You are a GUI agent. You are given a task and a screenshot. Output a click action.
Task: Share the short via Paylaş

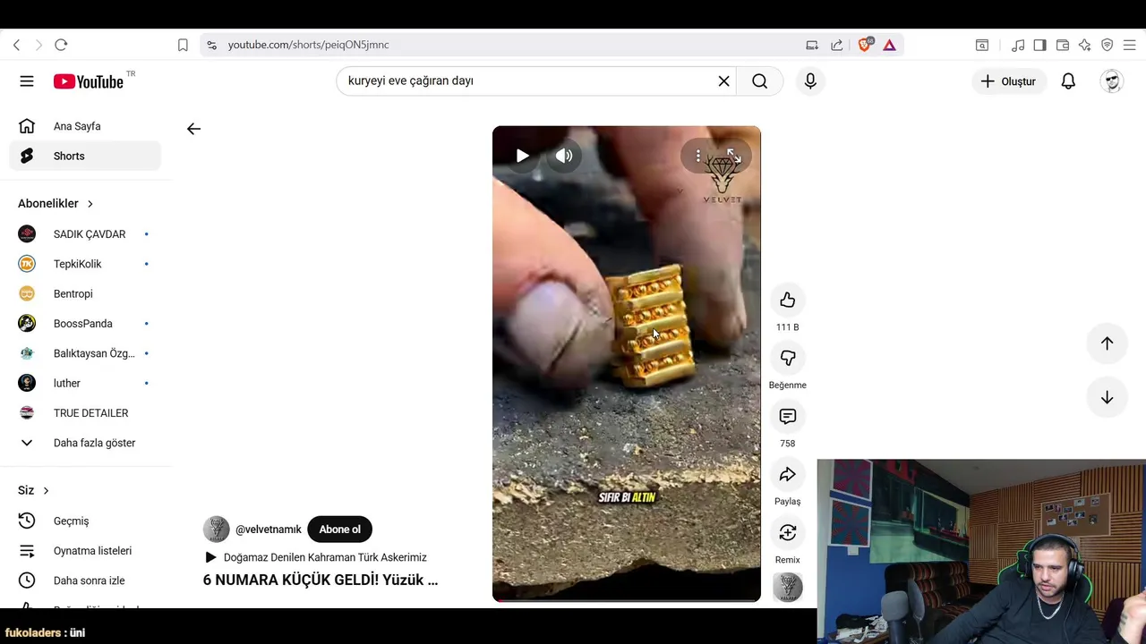(788, 474)
